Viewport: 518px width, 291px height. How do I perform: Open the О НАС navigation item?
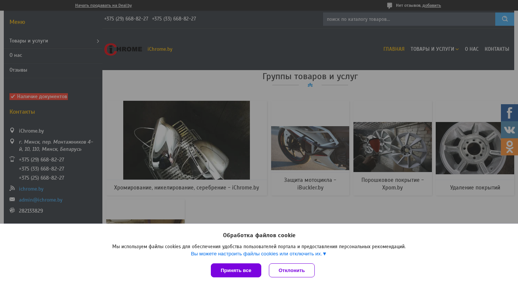pos(472,49)
